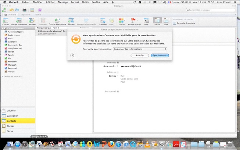Collapse the Carnet d'adresses triangle
The width and height of the screenshot is (240, 150).
3,28
